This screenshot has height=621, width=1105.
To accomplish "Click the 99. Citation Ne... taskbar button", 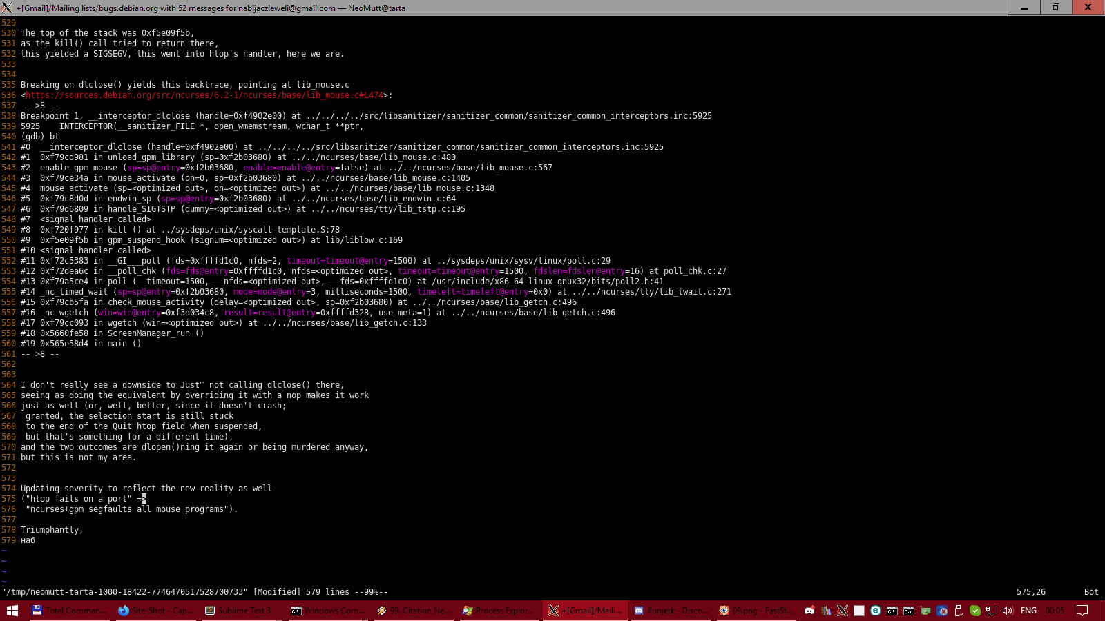I will (413, 611).
